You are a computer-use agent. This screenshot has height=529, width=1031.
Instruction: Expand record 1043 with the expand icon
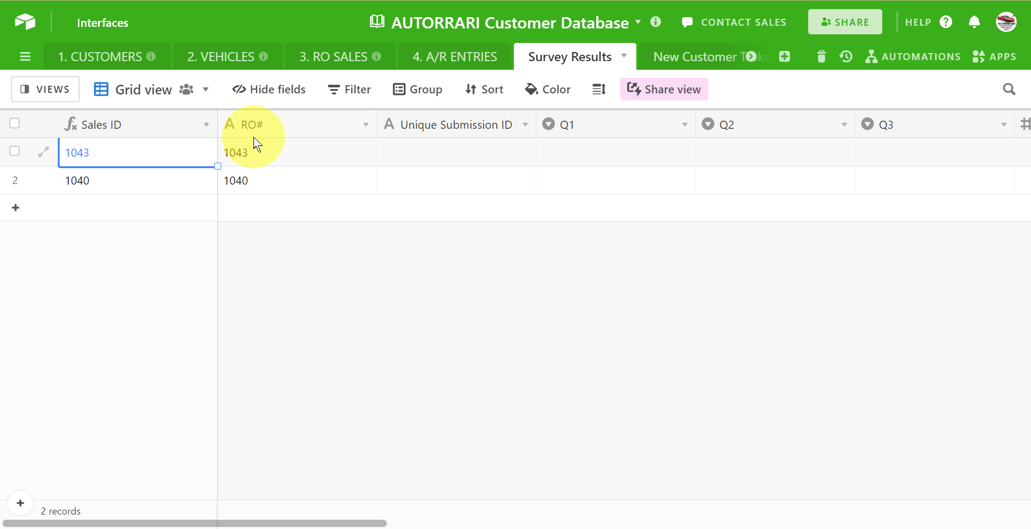point(43,152)
